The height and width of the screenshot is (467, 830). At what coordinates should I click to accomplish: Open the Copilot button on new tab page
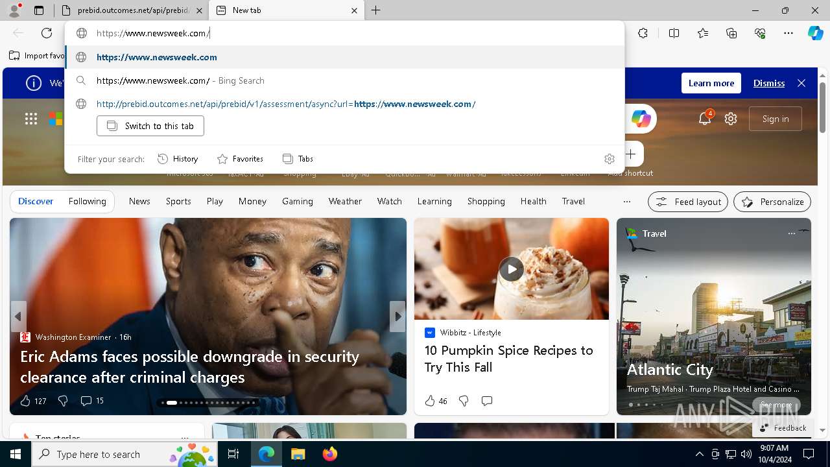point(641,119)
